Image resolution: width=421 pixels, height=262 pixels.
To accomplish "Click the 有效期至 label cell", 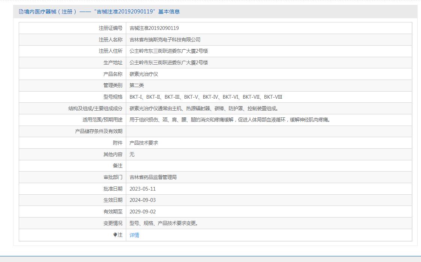I will [73, 212].
